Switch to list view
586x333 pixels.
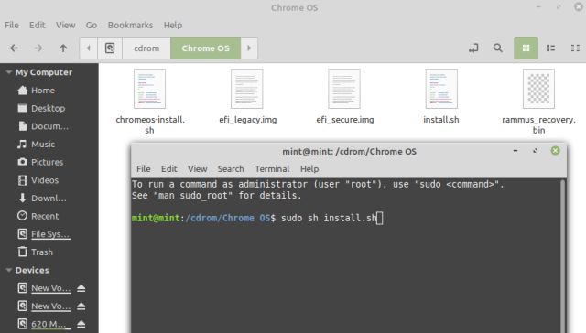[x=550, y=48]
